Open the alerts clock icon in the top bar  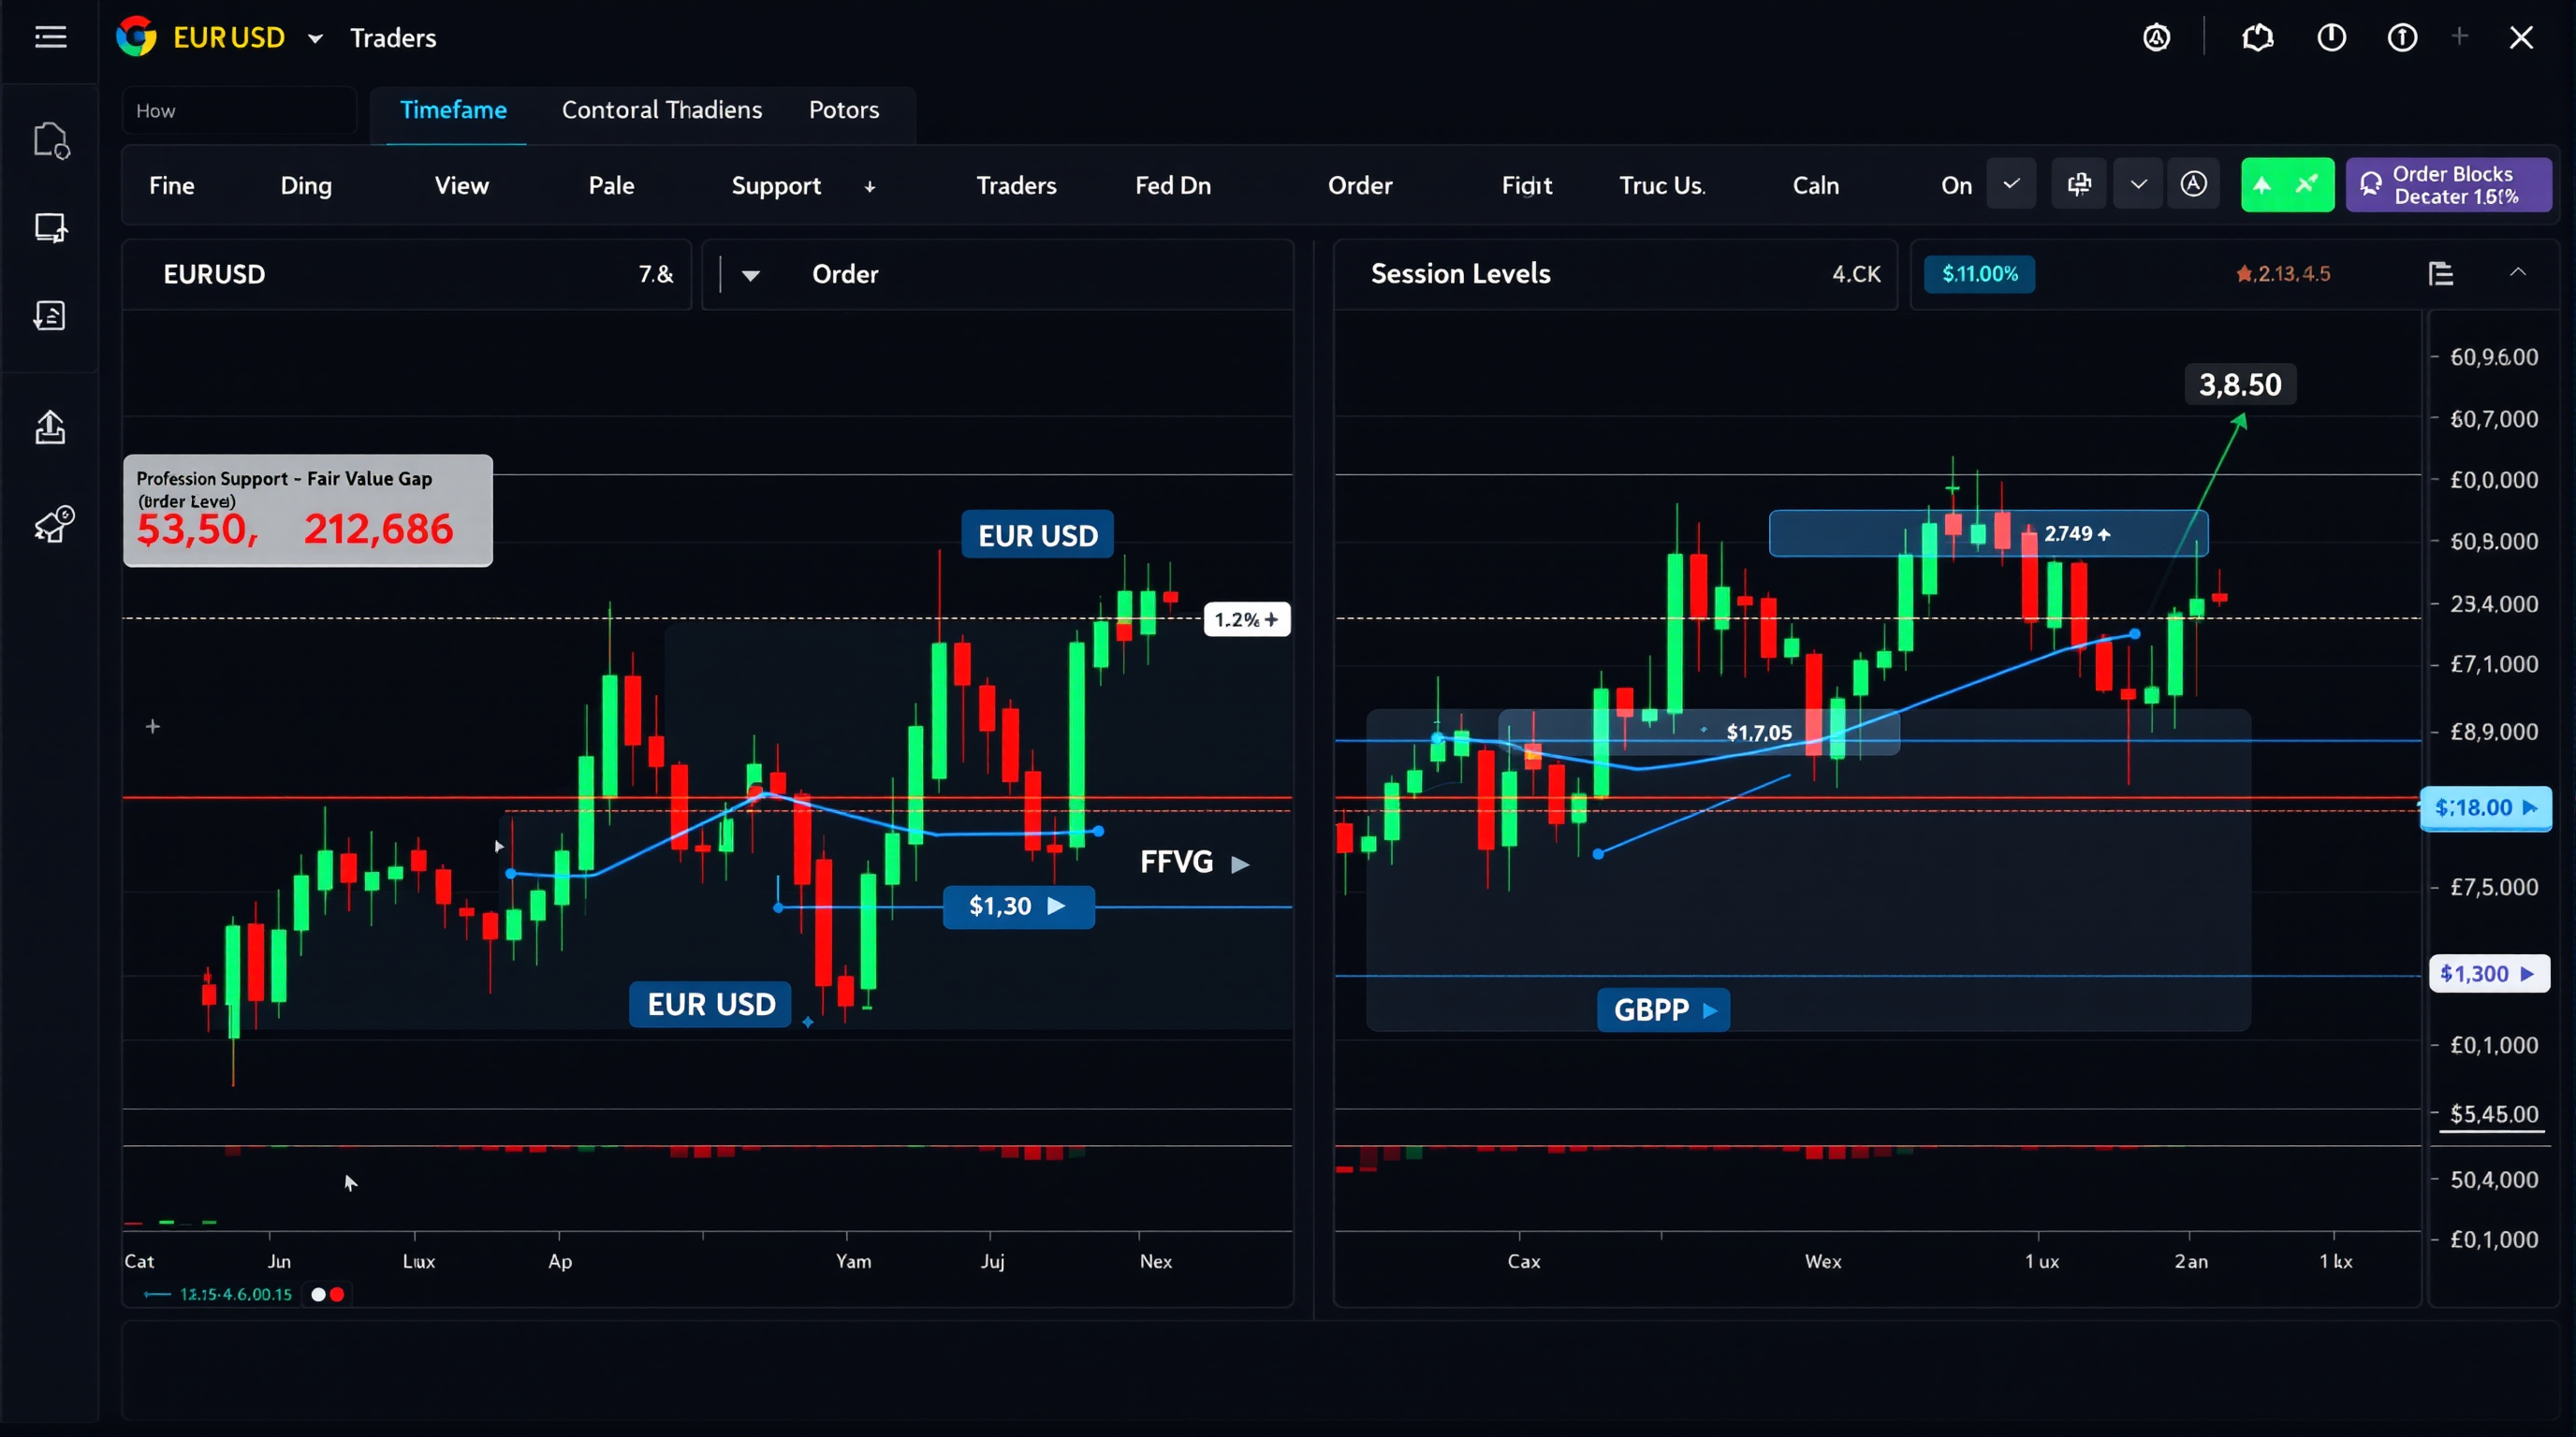(2330, 37)
